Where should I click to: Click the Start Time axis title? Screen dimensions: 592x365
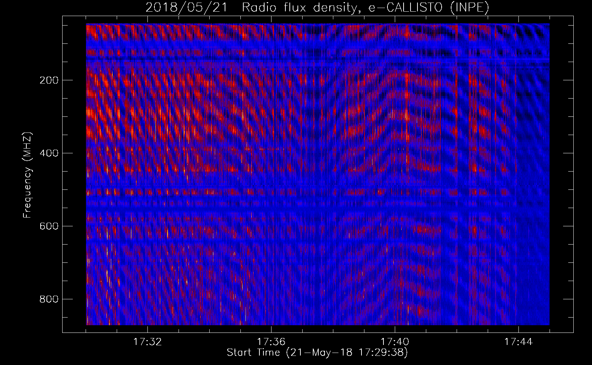tap(253, 353)
